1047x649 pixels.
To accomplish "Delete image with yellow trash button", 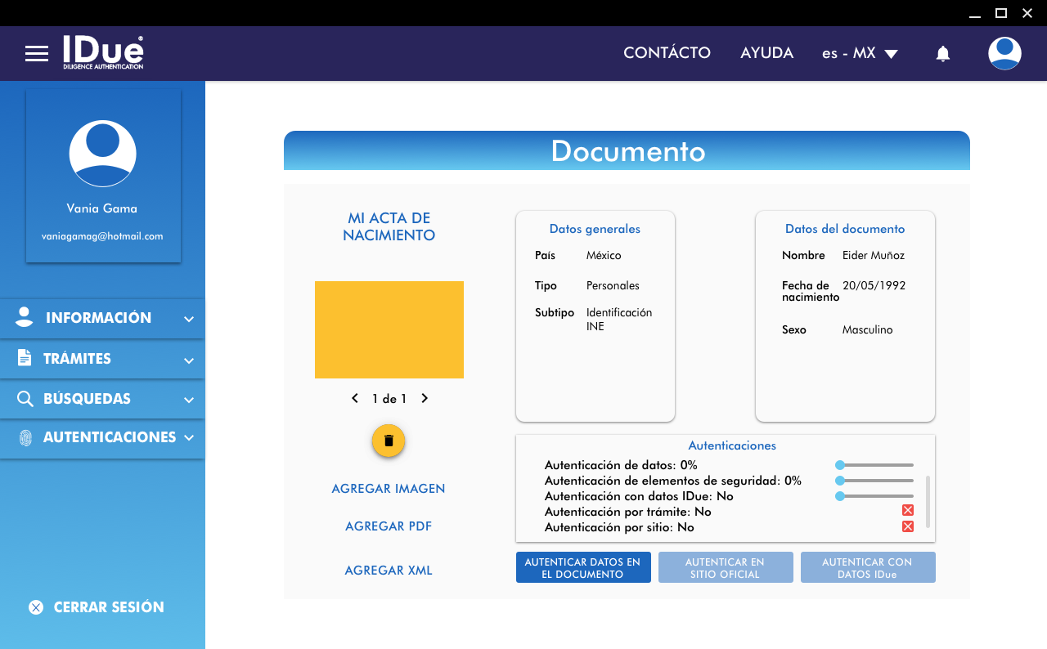I will [x=389, y=441].
